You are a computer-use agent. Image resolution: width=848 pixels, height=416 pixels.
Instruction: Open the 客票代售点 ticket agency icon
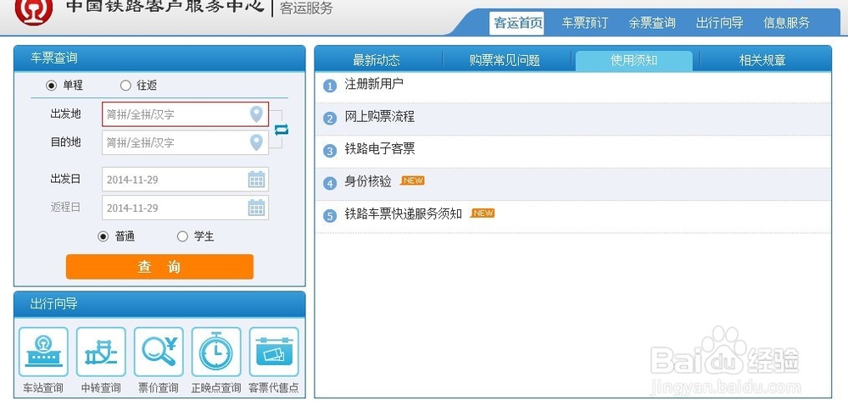point(274,352)
